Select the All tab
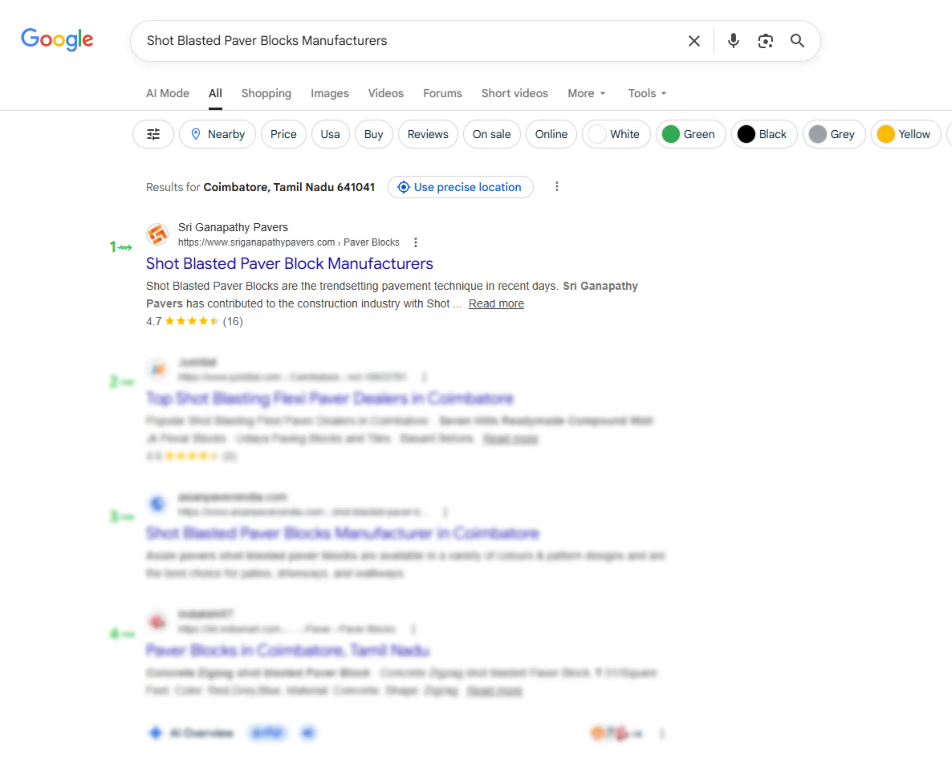This screenshot has width=952, height=757. point(215,93)
